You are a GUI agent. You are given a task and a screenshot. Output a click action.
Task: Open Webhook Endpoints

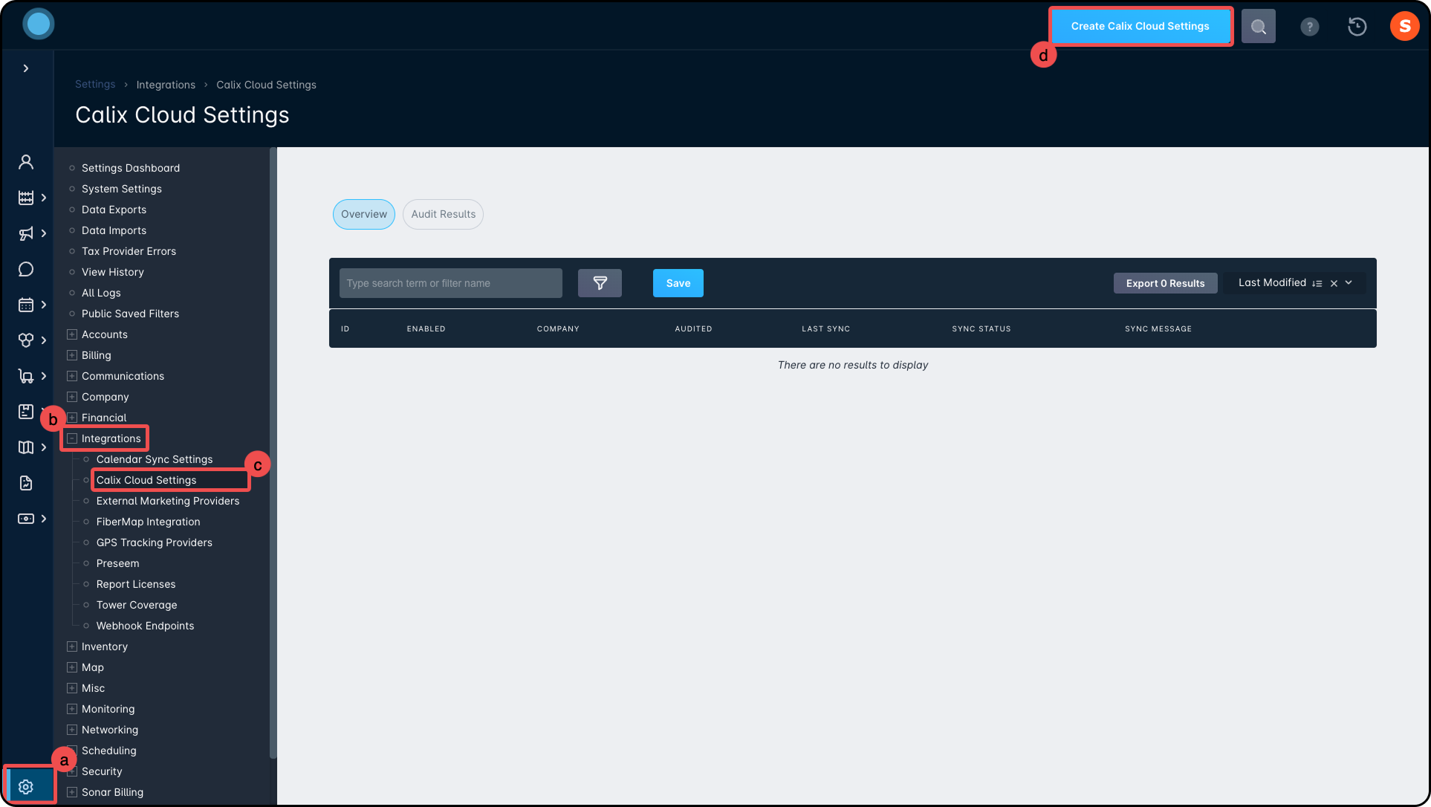145,626
